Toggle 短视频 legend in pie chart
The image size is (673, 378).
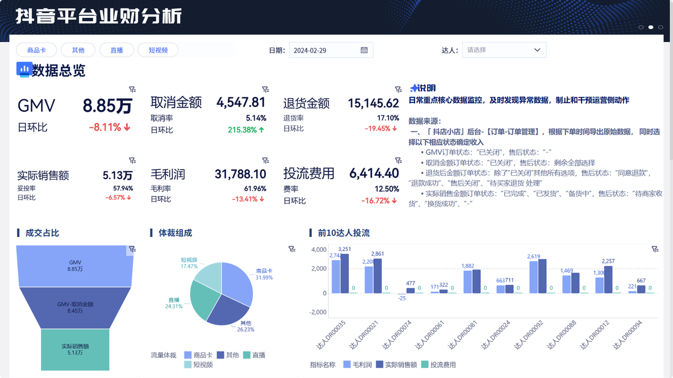[x=198, y=365]
